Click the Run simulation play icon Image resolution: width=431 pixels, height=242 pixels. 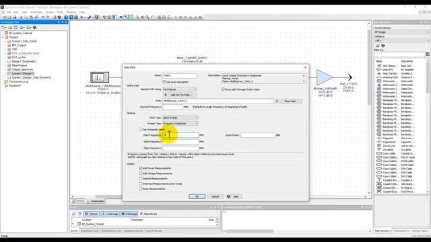coord(81,17)
